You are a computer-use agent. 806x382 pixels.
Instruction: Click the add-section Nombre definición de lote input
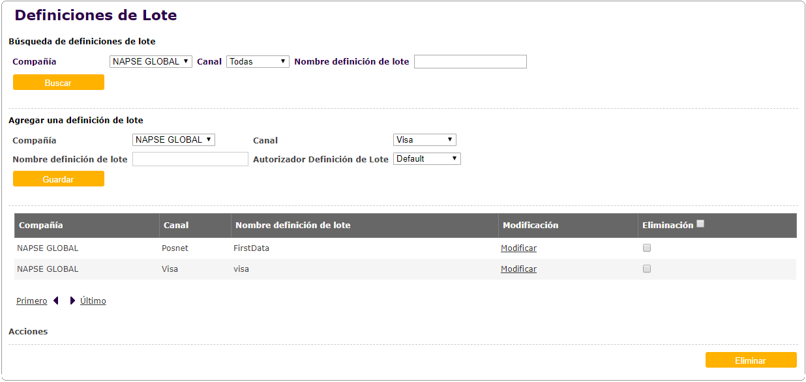coord(190,159)
